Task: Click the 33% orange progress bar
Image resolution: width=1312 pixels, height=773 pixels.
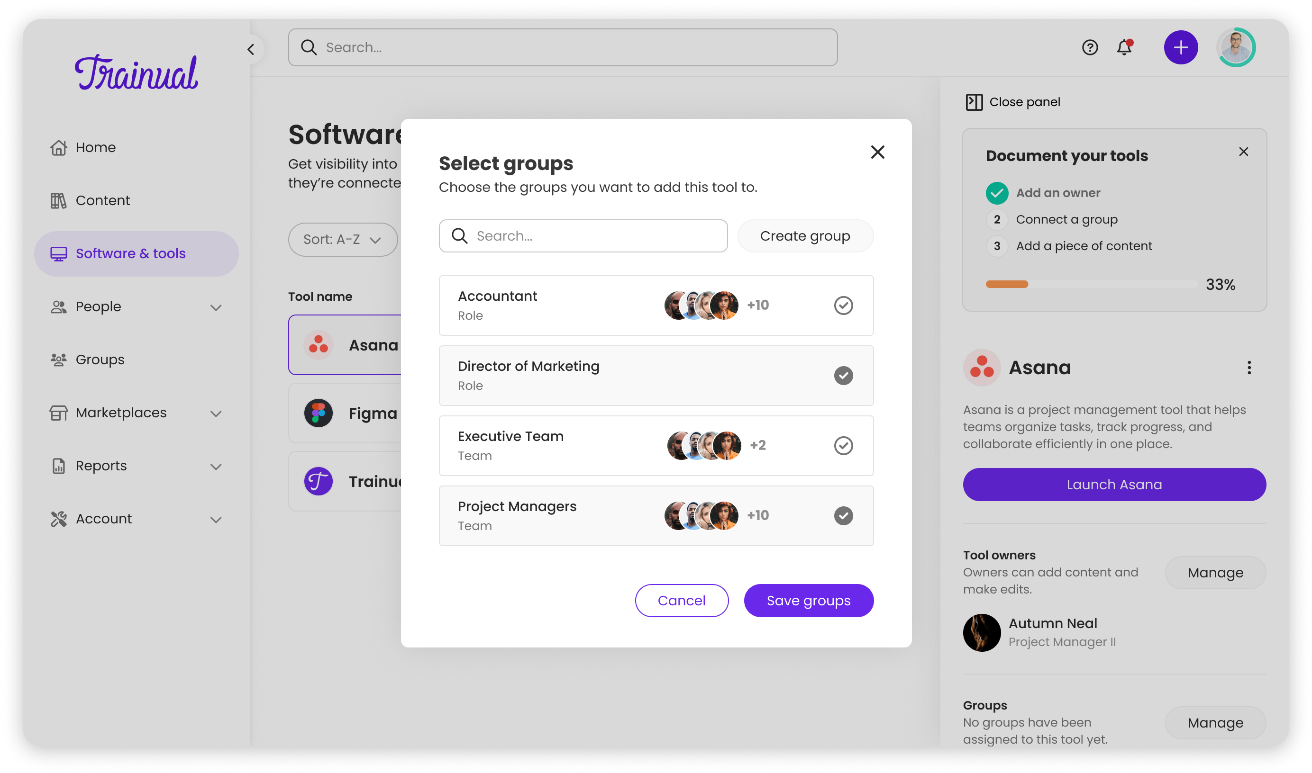Action: click(1007, 284)
